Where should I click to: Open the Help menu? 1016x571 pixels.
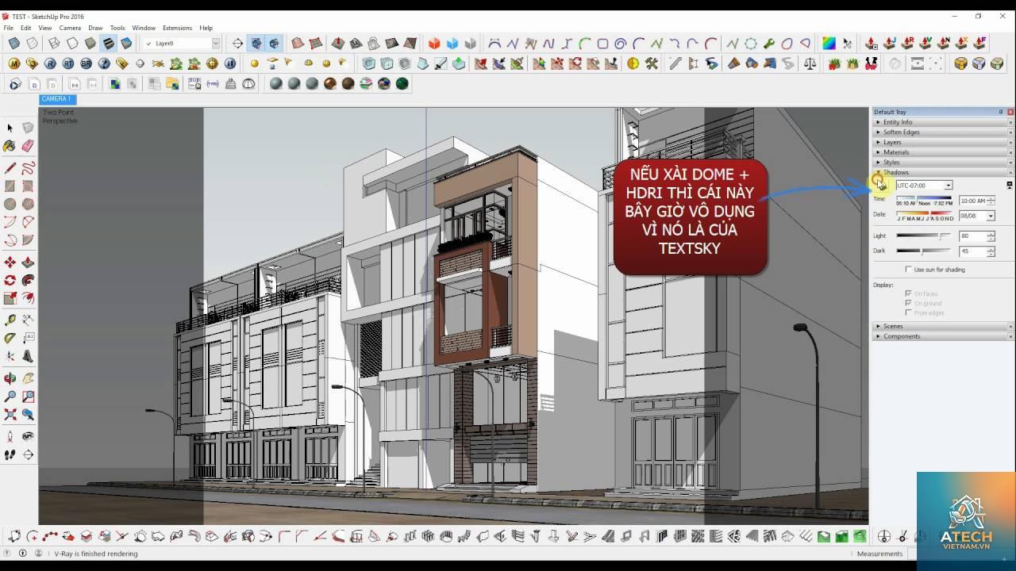pyautogui.click(x=206, y=28)
